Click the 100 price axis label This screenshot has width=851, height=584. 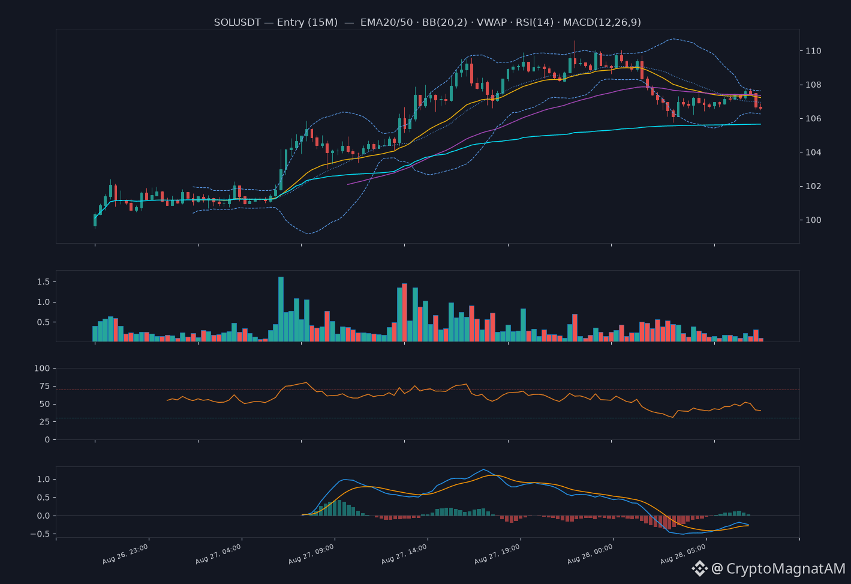pyautogui.click(x=813, y=220)
